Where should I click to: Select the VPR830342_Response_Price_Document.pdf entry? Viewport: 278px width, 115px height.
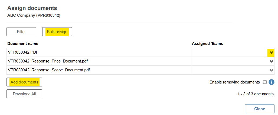point(48,61)
